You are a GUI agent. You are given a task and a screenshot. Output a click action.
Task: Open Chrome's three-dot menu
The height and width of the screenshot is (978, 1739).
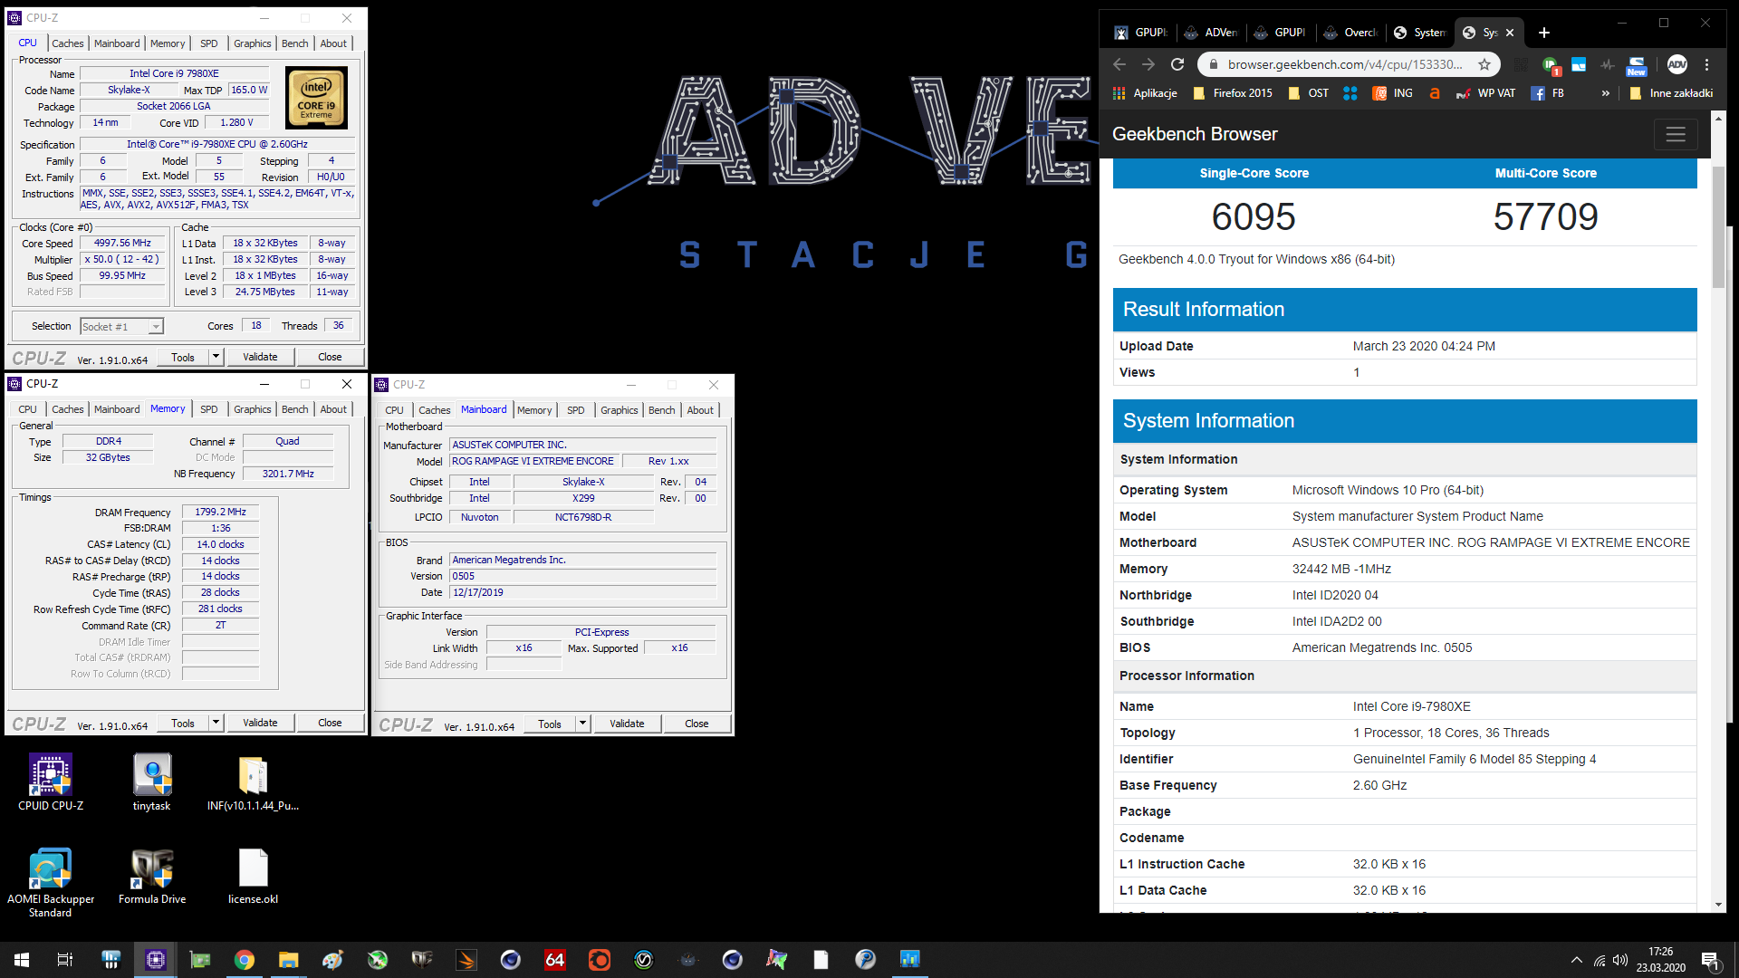(1707, 64)
